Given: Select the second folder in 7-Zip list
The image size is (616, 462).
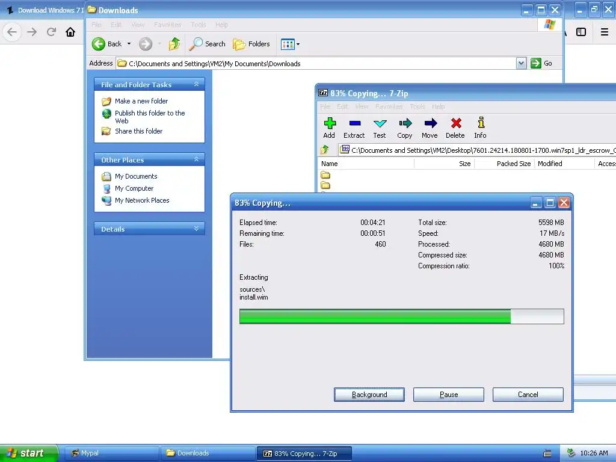Looking at the screenshot, I should [325, 185].
